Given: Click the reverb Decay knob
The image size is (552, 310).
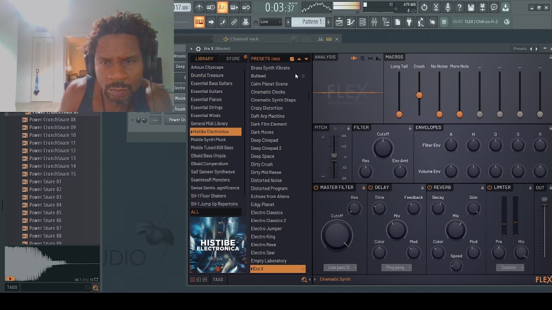Looking at the screenshot, I should [438, 208].
